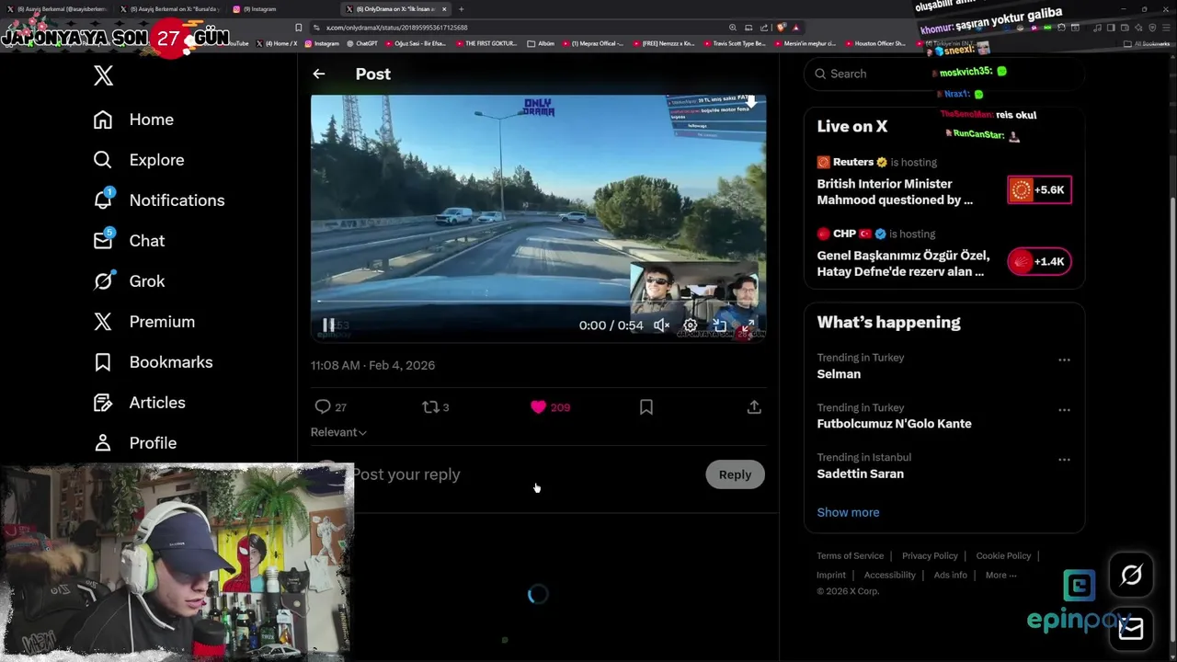The height and width of the screenshot is (662, 1177).
Task: Open Futbolcumuz N'Golo Kante trend
Action: click(894, 424)
